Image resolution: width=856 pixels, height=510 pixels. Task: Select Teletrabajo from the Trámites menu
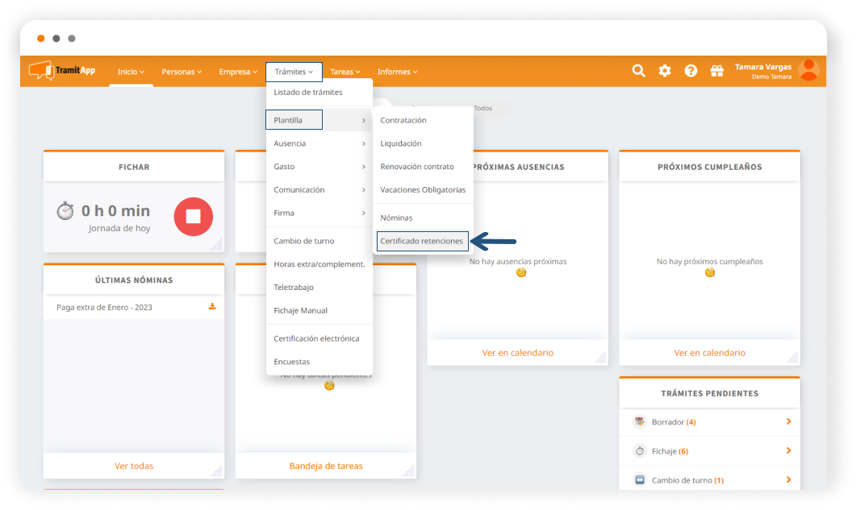click(294, 287)
